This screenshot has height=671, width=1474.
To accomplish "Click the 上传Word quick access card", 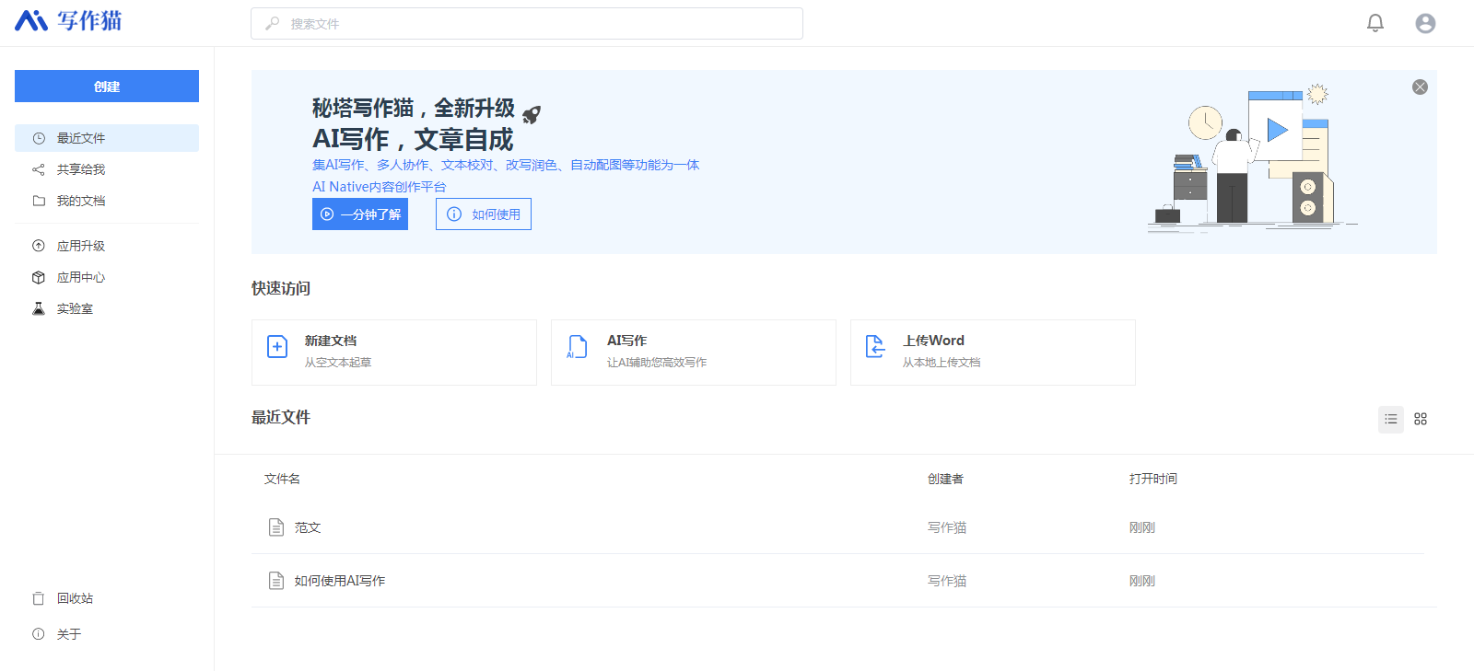I will [992, 353].
